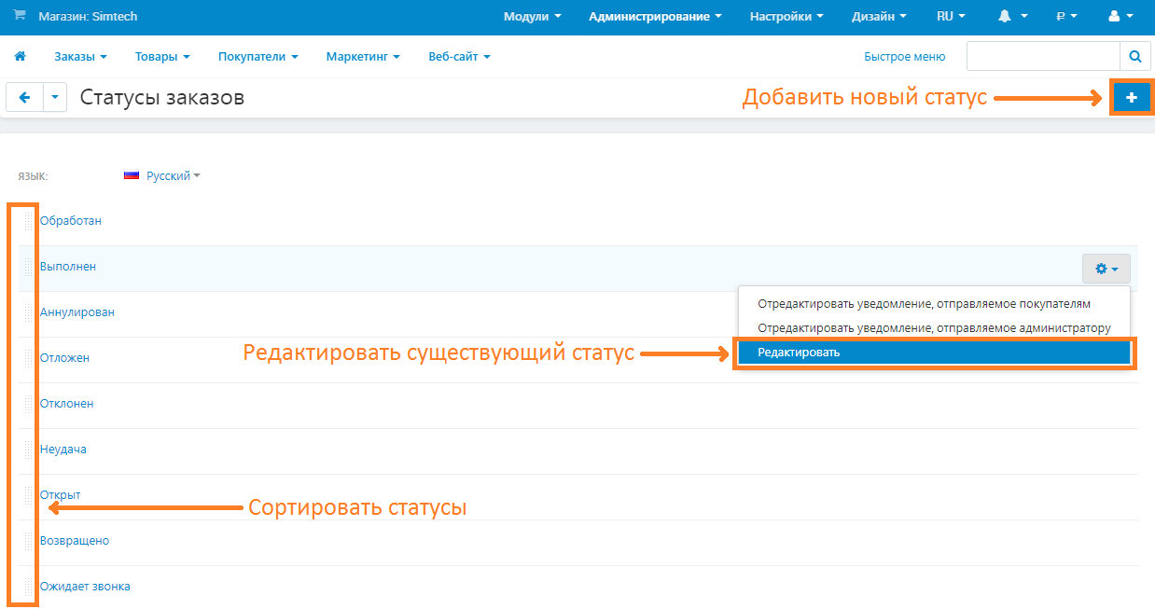Select Редактировать in the context menu

933,353
